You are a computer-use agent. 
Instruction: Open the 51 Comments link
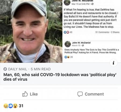102,32
